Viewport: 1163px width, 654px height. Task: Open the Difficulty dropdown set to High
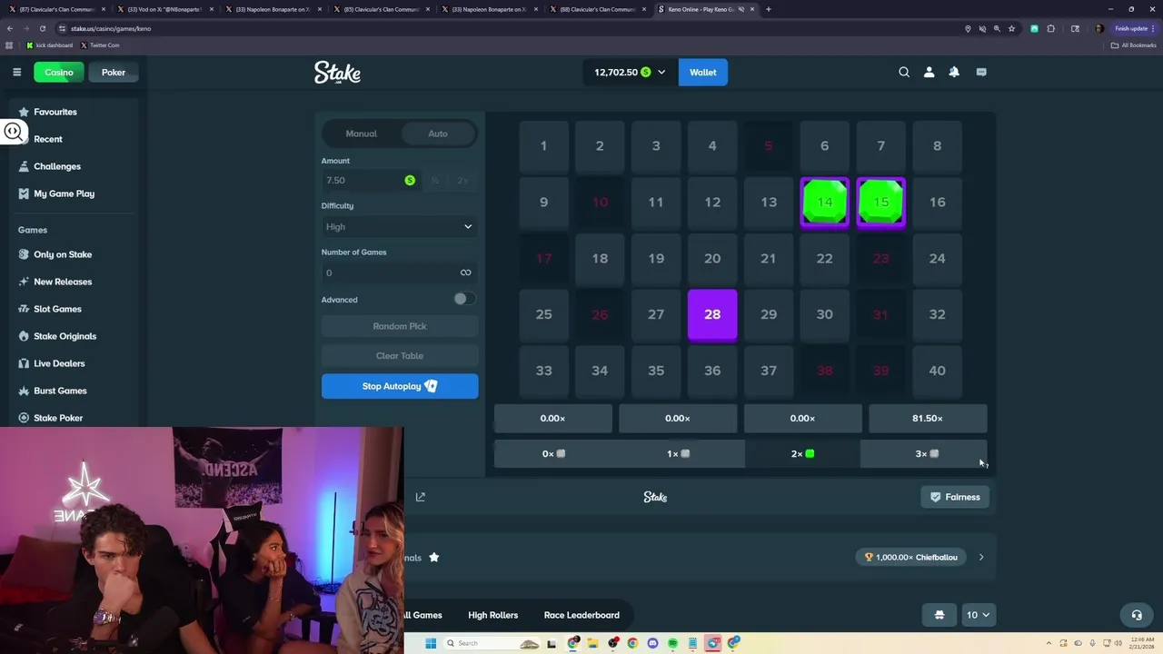pyautogui.click(x=400, y=227)
